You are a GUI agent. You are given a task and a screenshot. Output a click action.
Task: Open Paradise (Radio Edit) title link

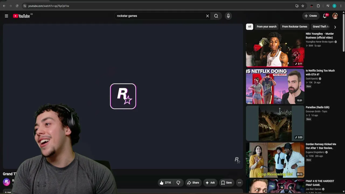[318, 107]
